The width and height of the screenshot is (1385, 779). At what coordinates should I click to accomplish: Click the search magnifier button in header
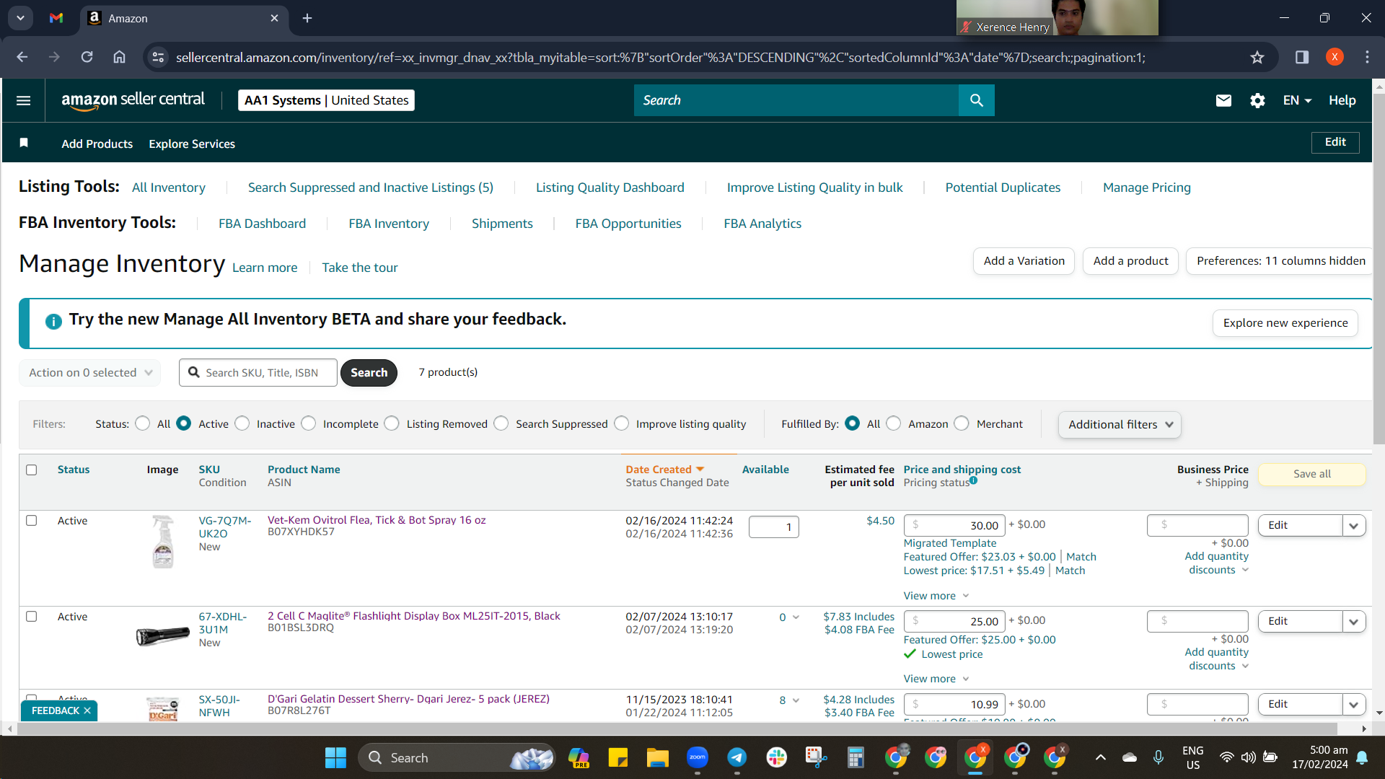[x=977, y=100]
